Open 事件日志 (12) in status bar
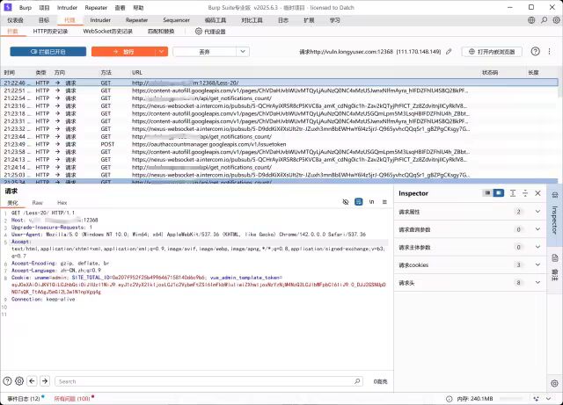Screen dimensions: 563x405 24,399
